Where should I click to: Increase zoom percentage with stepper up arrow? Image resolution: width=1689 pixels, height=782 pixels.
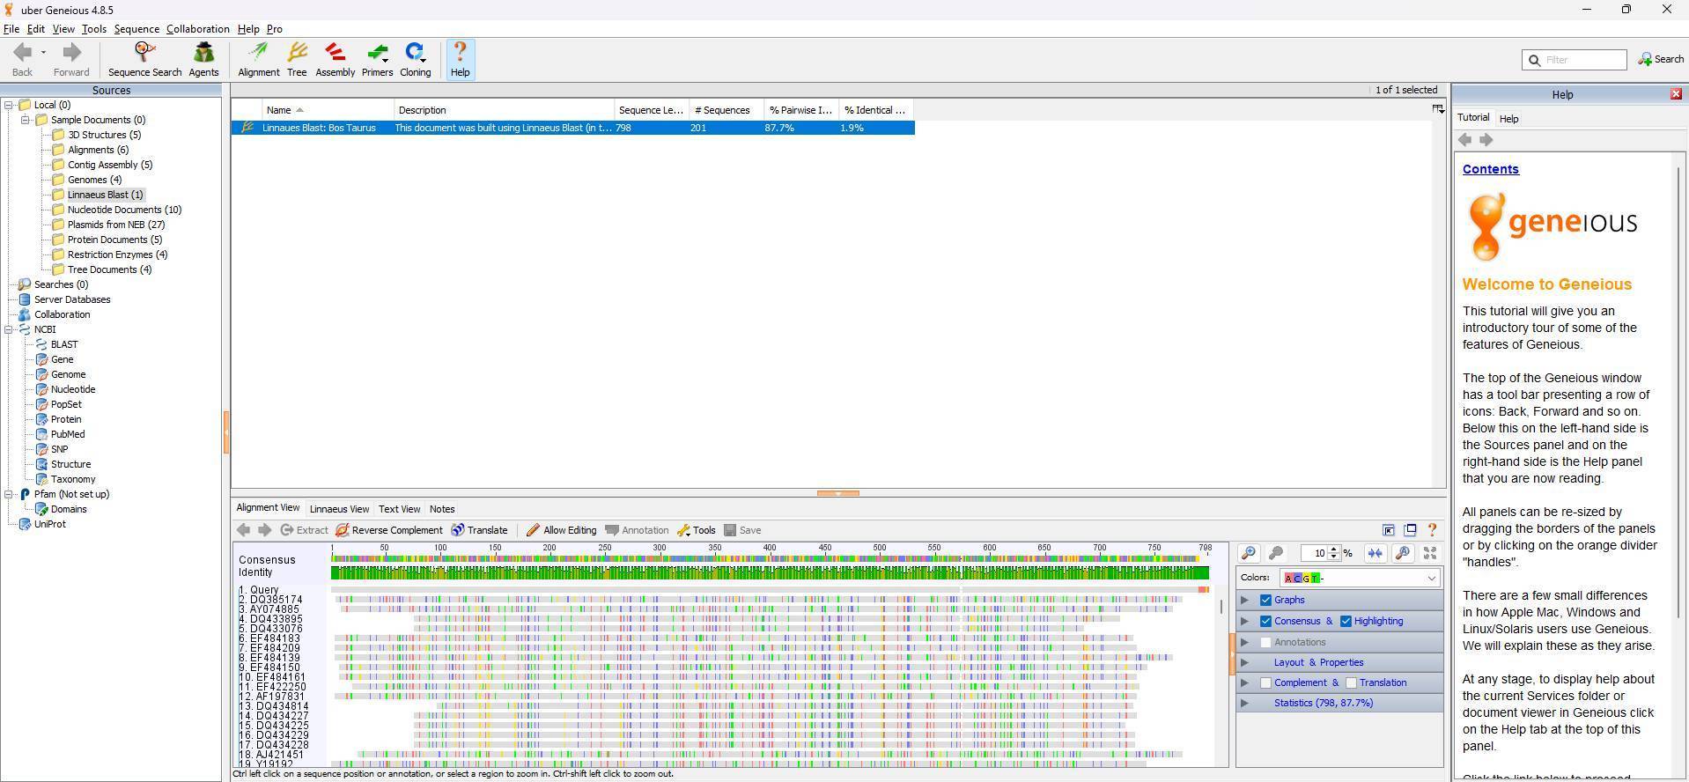click(1333, 549)
